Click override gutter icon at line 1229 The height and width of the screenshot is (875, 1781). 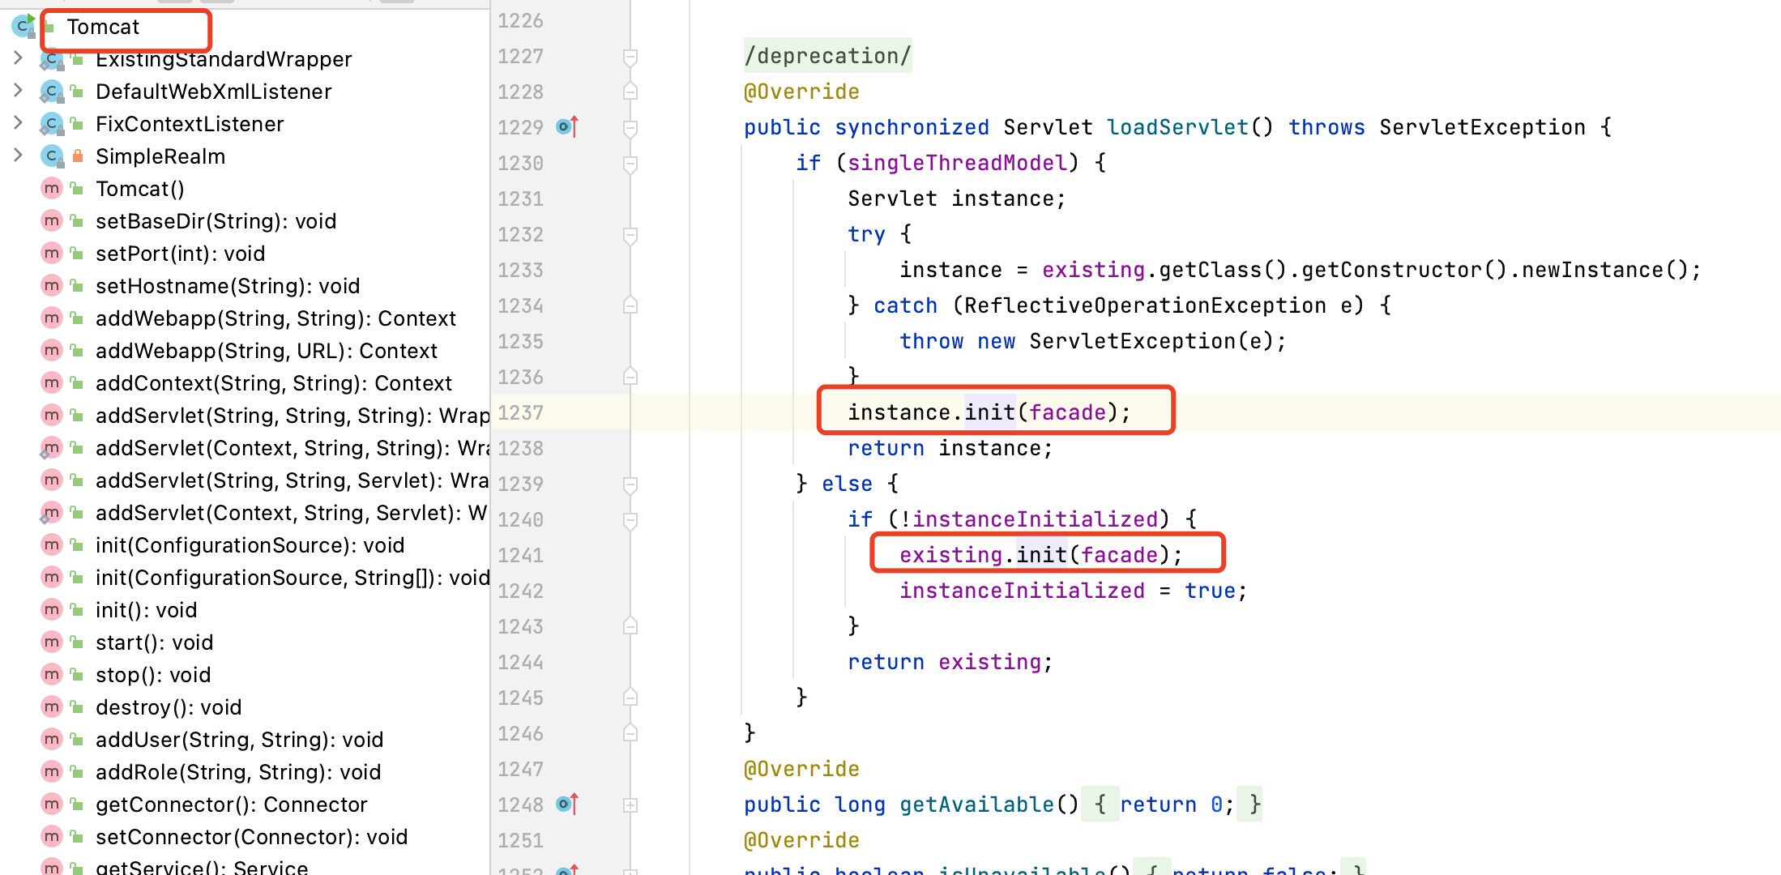(x=566, y=127)
